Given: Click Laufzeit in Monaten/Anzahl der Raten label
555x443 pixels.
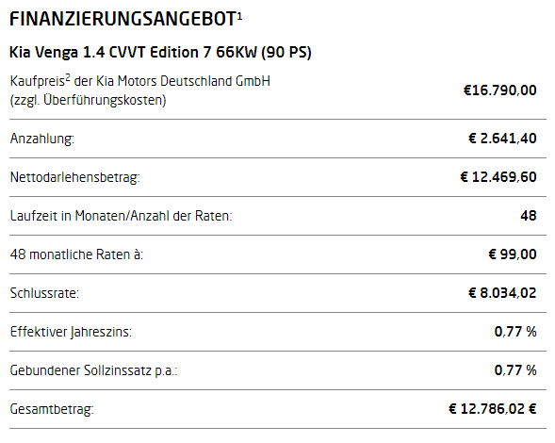Looking at the screenshot, I should [x=121, y=216].
